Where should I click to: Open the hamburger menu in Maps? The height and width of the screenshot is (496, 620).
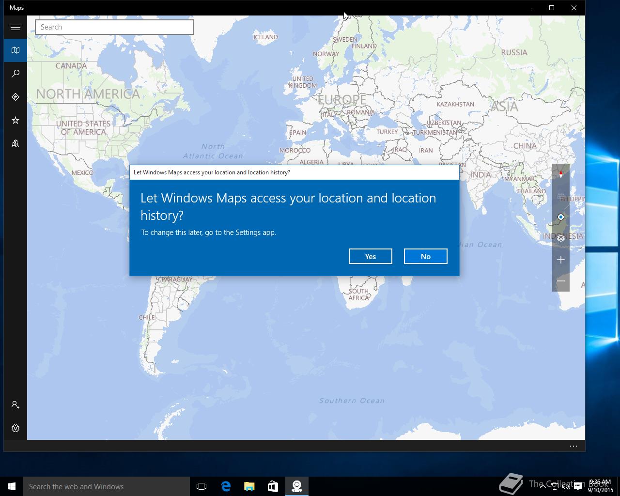[15, 27]
